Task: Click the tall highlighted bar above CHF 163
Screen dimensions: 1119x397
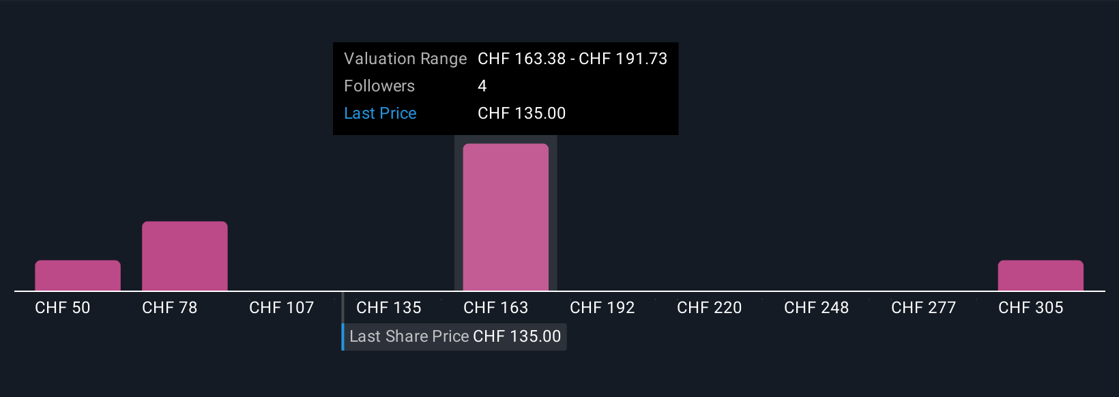Action: (506, 217)
